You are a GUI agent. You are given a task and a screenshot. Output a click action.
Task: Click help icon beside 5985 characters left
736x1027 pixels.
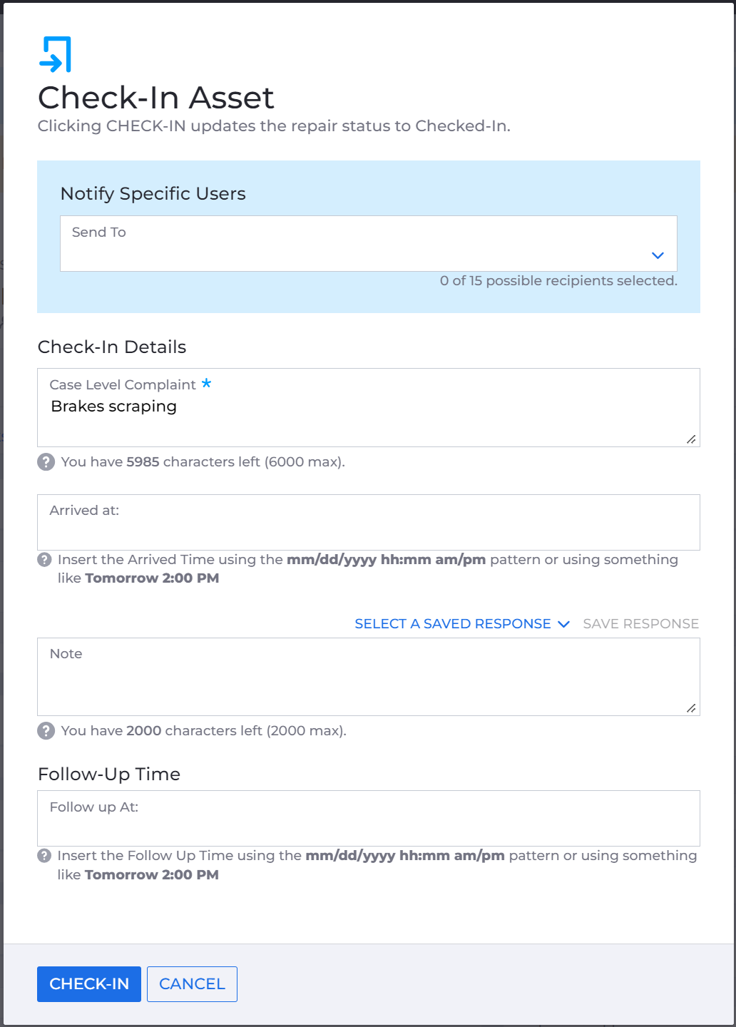click(x=46, y=462)
